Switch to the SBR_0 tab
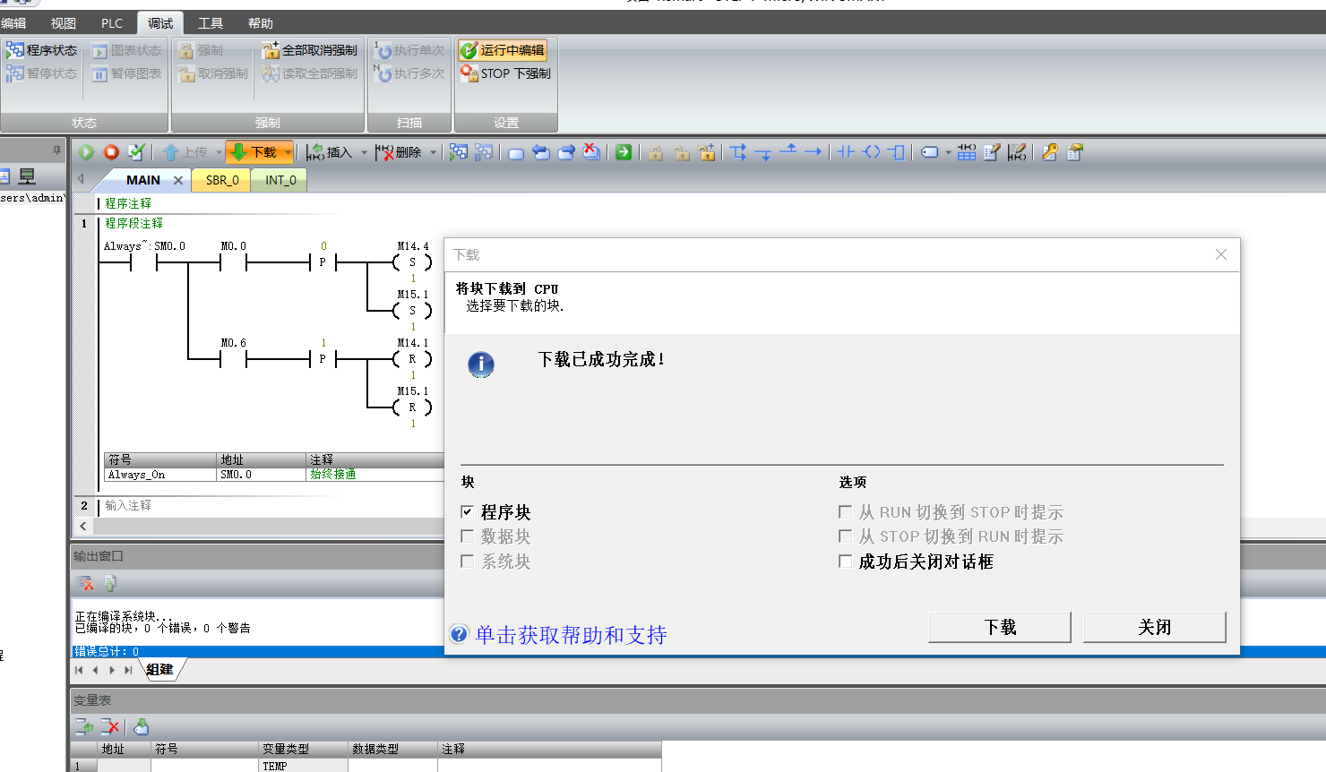The image size is (1326, 772). click(x=222, y=180)
